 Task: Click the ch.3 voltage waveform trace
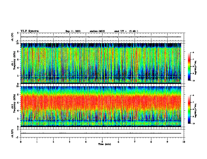coord(101,133)
